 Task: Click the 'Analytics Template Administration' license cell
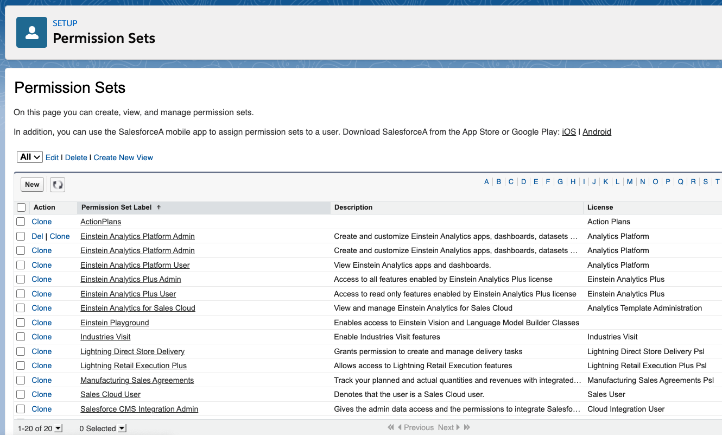(645, 308)
